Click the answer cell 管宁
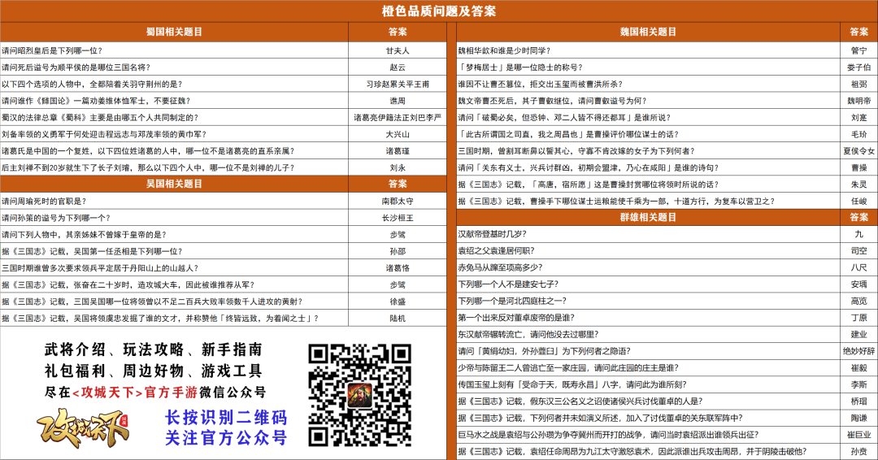The height and width of the screenshot is (460, 878). [x=859, y=50]
